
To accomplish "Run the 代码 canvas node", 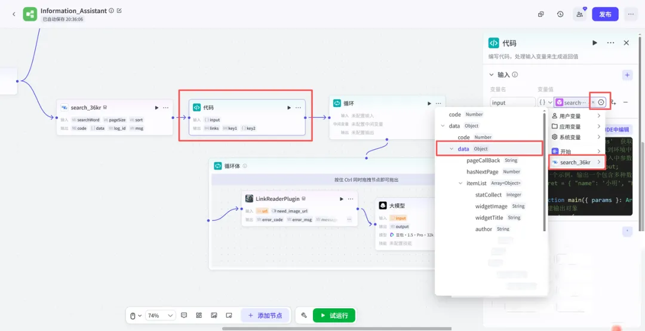I will pyautogui.click(x=289, y=108).
